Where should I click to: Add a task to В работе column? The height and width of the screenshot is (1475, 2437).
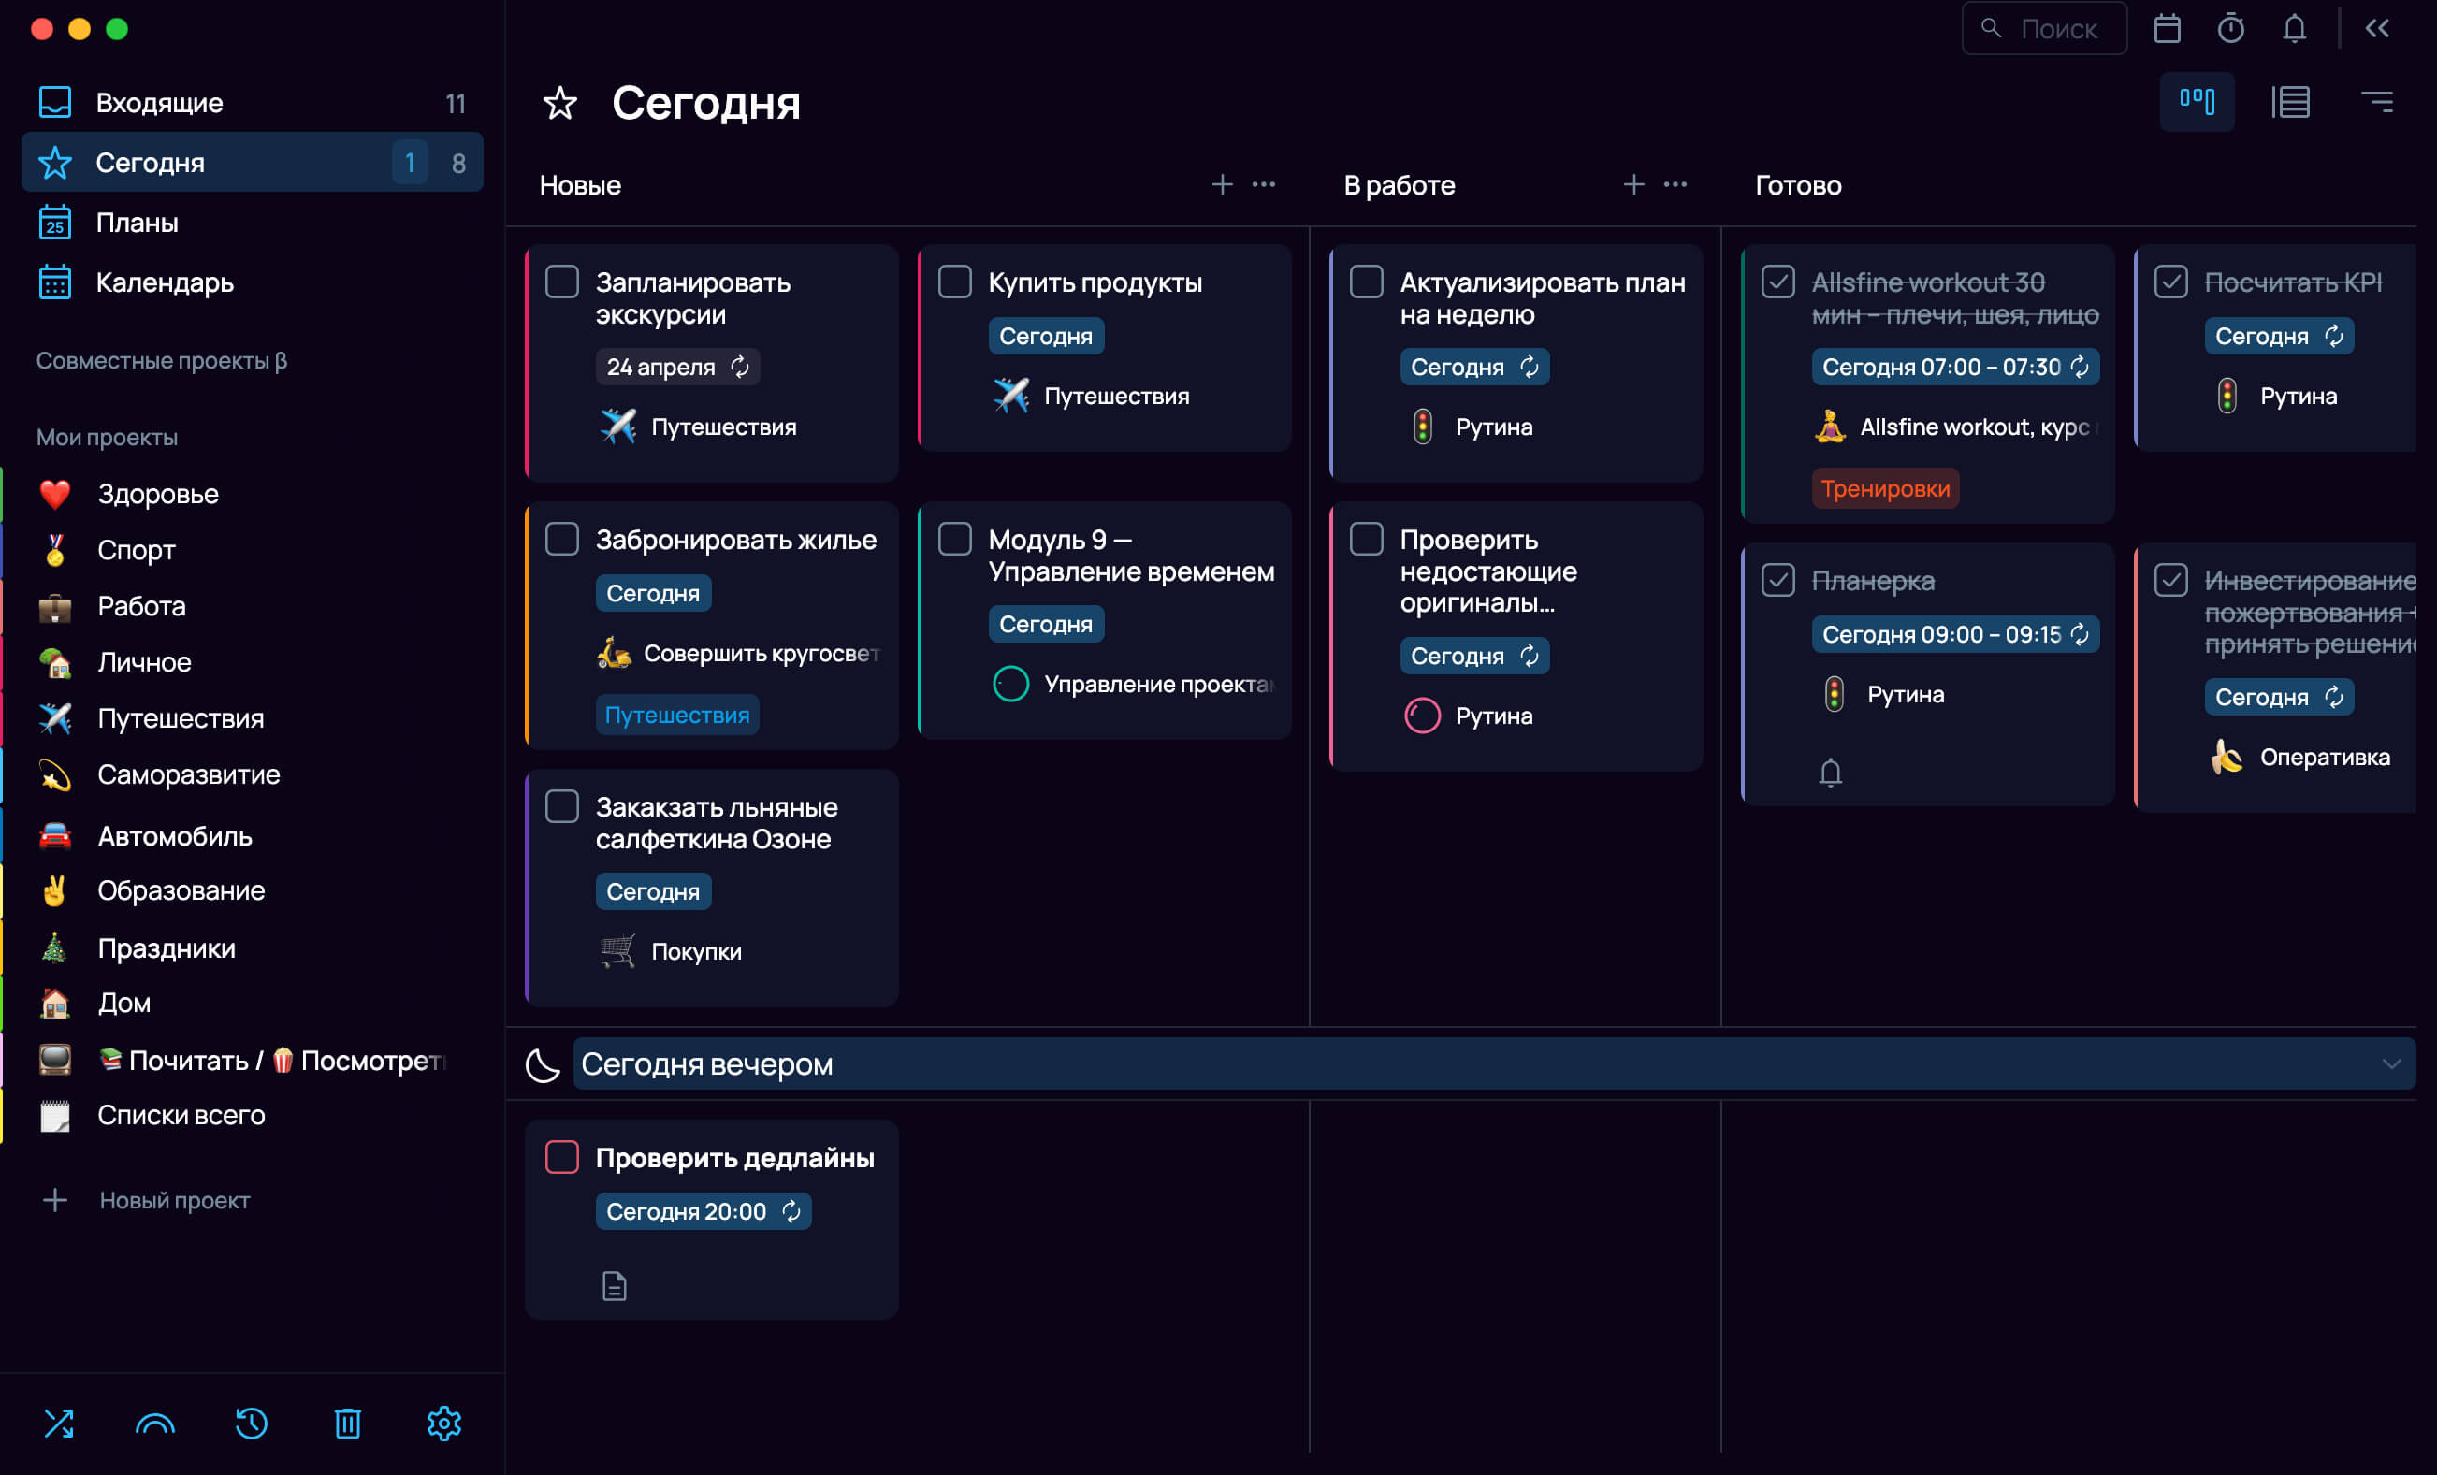point(1632,185)
